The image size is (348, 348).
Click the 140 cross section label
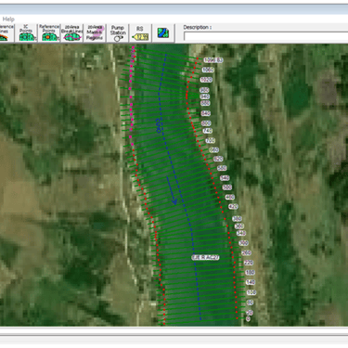251,282
